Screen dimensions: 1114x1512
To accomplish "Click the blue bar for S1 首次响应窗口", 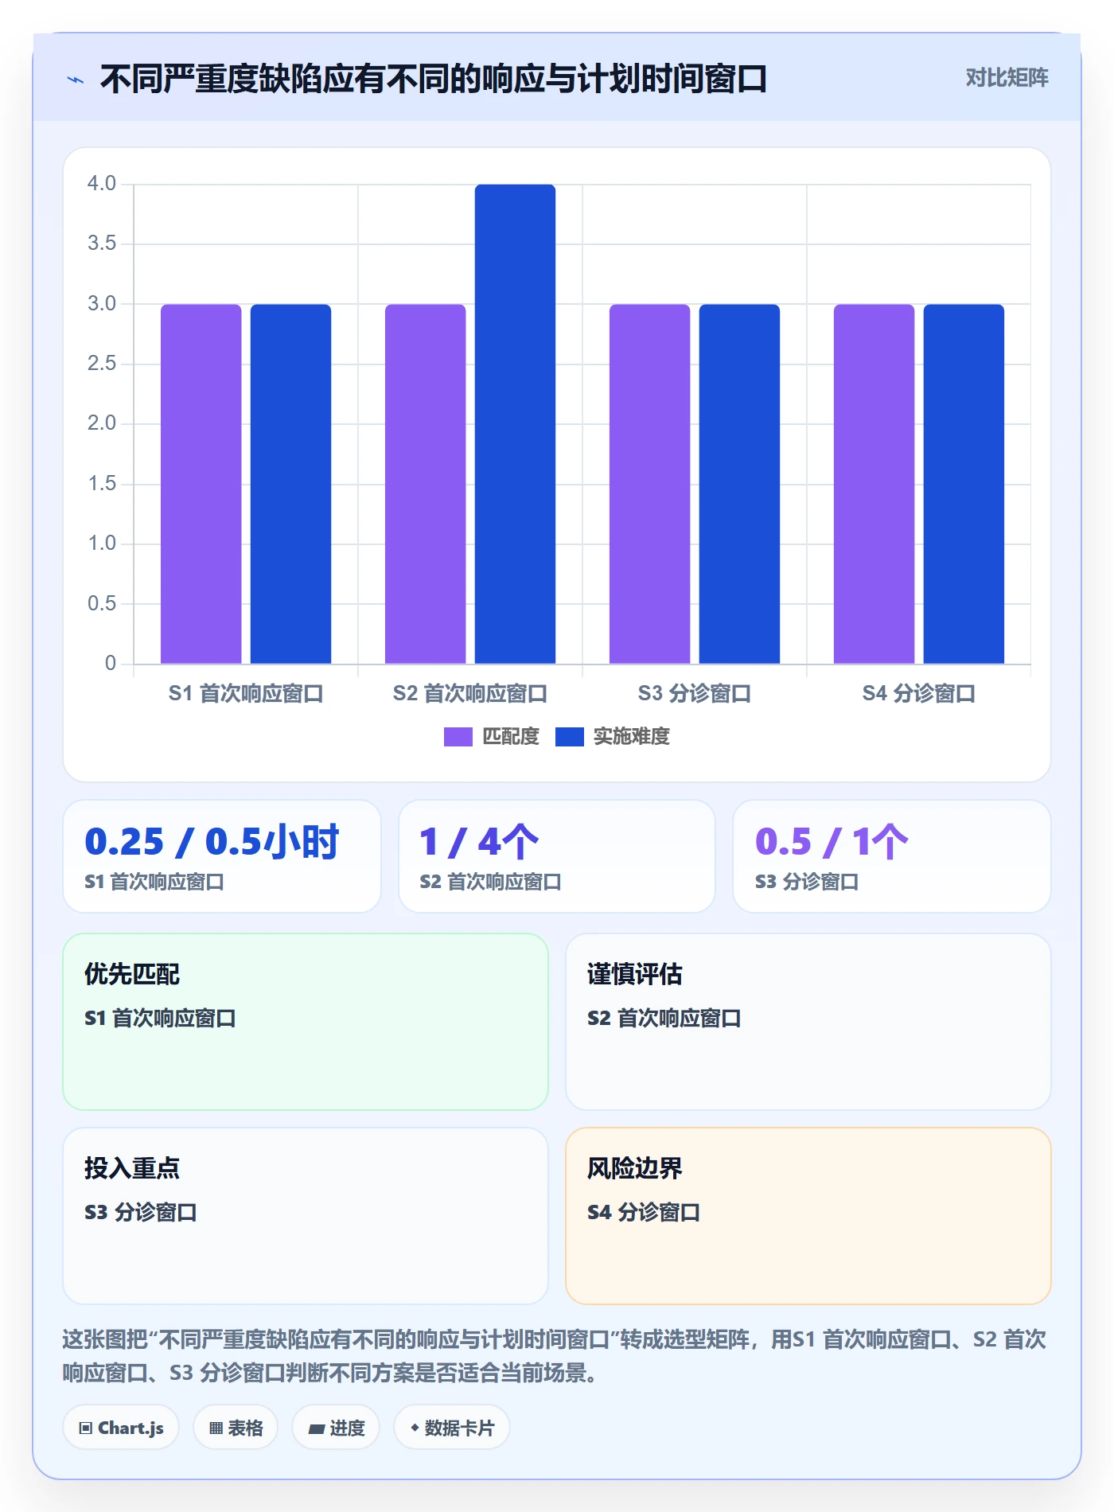I will coord(290,484).
